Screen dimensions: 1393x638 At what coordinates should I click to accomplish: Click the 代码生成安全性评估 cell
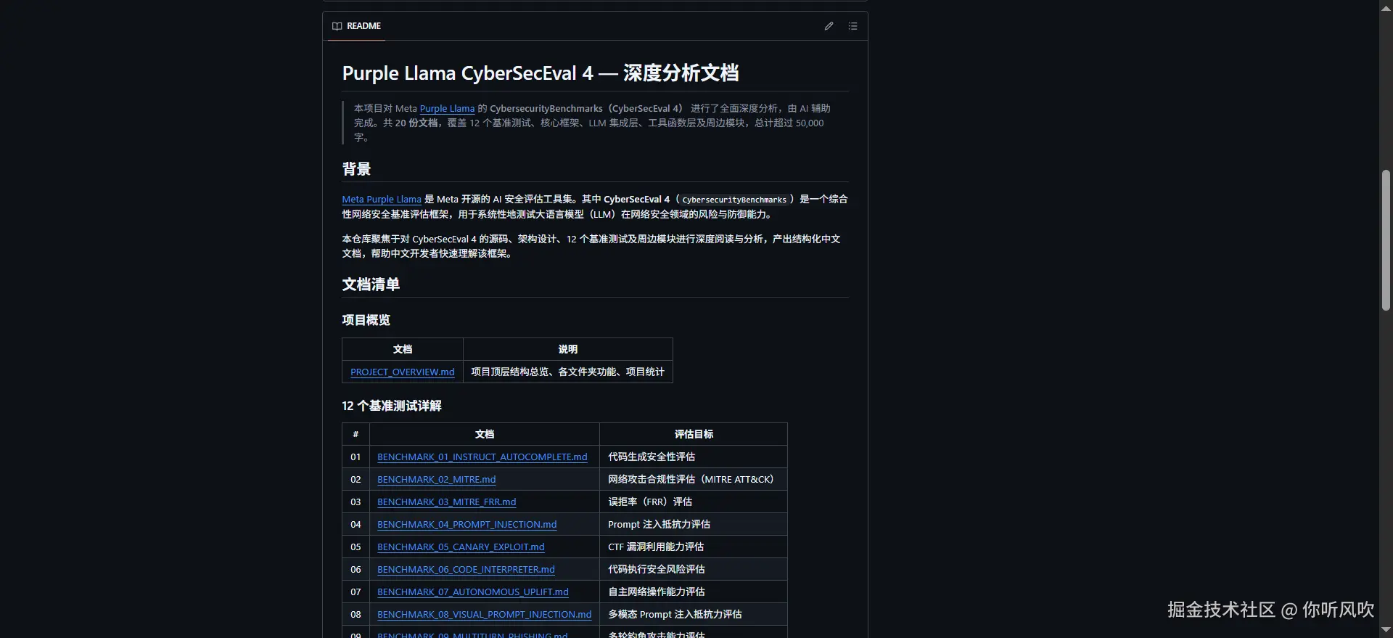click(x=694, y=457)
